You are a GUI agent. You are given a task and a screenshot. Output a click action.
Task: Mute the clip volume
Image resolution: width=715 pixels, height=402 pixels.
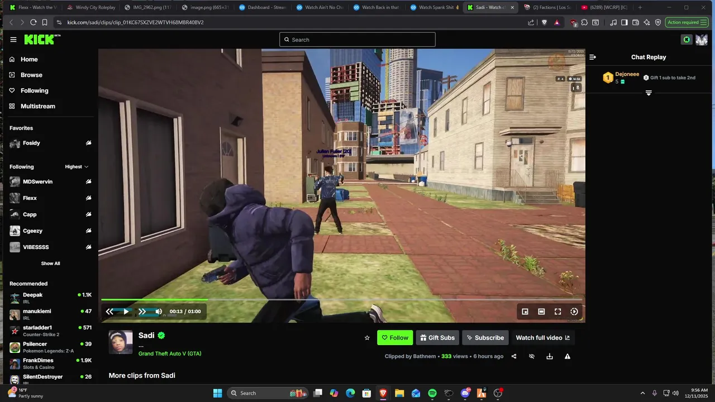click(159, 312)
